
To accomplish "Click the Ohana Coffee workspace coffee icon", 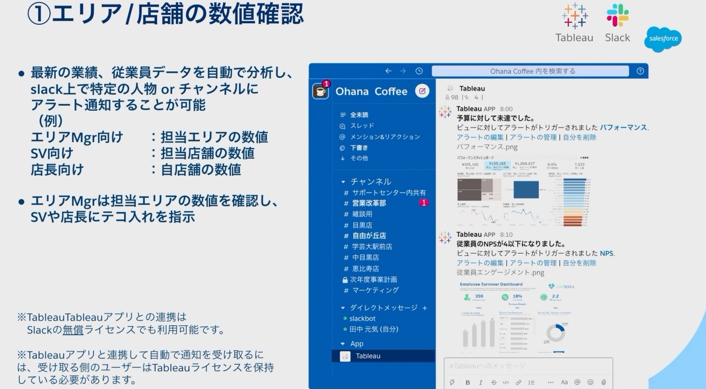I will click(320, 91).
